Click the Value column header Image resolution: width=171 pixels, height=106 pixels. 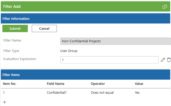click(x=139, y=84)
